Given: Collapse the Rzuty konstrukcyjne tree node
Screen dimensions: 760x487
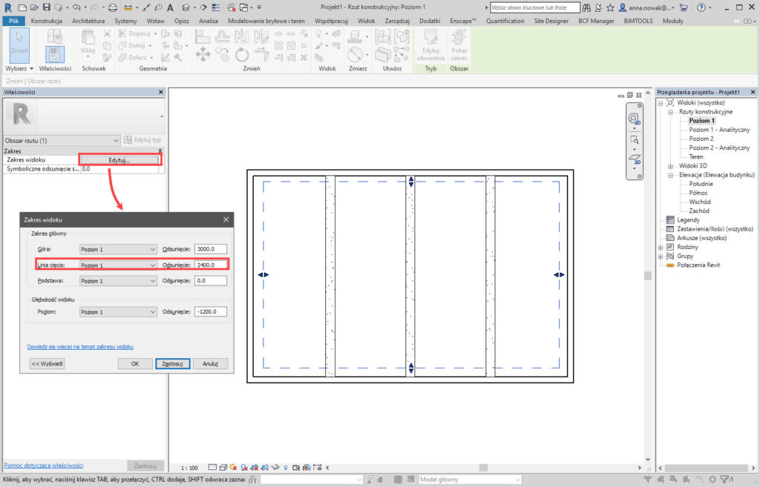Looking at the screenshot, I should click(x=670, y=112).
